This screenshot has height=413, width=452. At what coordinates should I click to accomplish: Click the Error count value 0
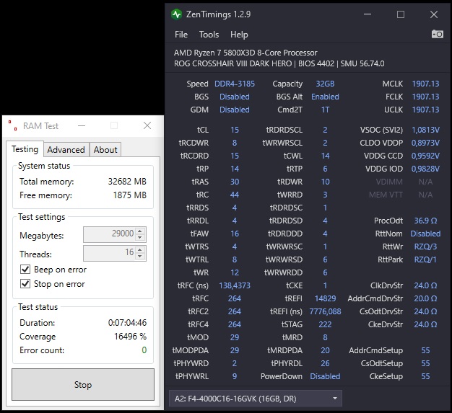(144, 350)
